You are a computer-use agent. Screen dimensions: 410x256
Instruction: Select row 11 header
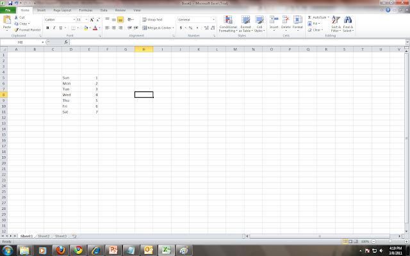tap(4, 112)
